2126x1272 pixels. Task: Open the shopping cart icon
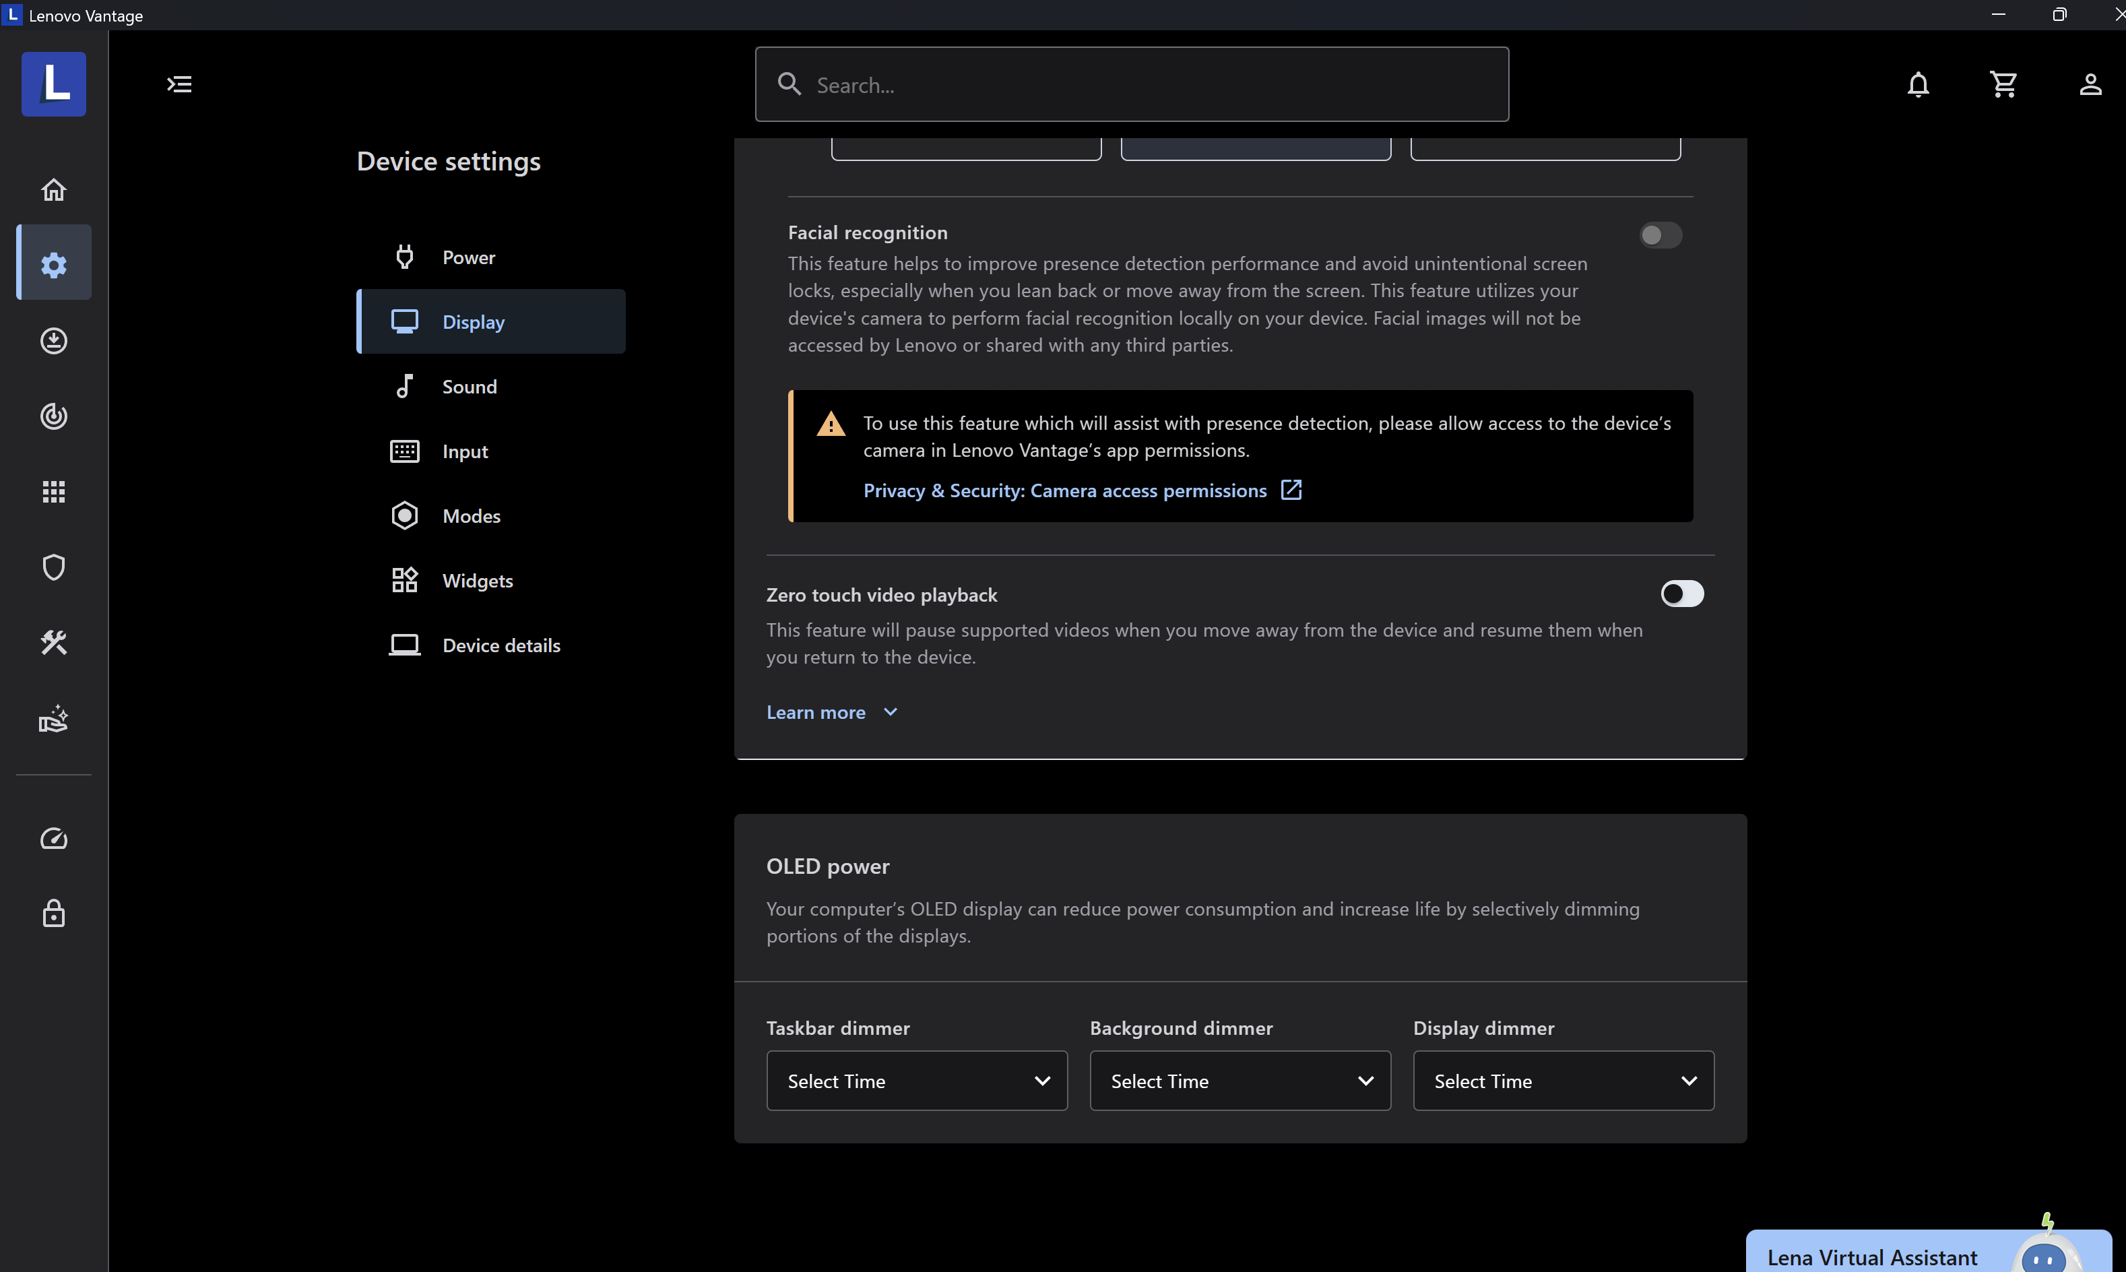coord(2003,84)
